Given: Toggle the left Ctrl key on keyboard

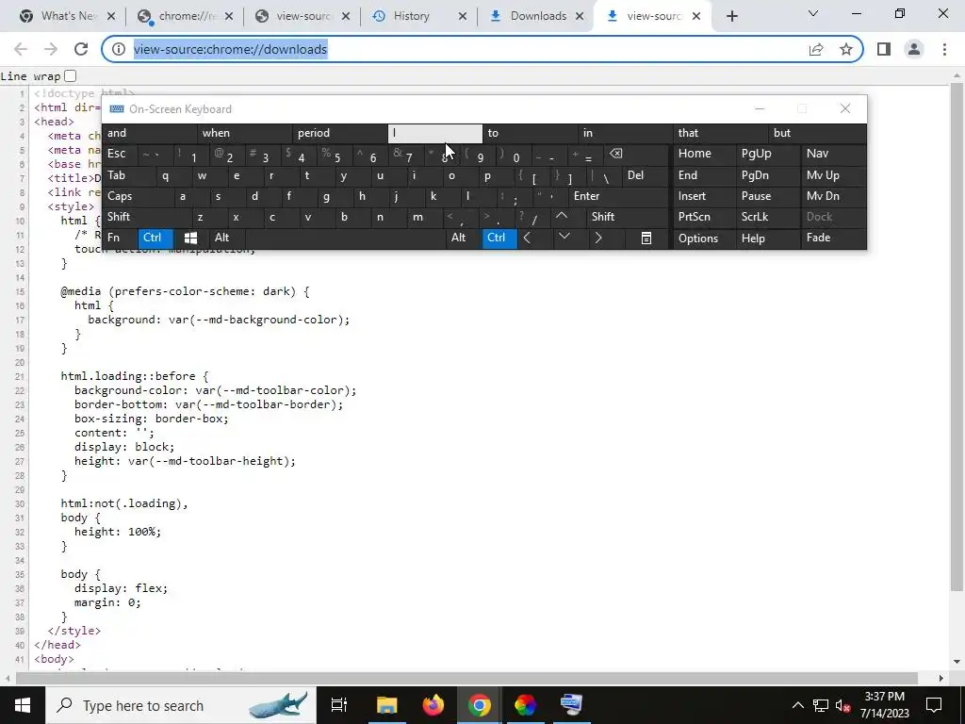Looking at the screenshot, I should coord(155,238).
